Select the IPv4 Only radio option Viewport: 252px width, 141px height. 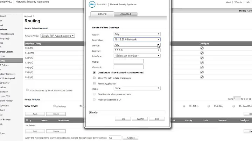point(184,106)
